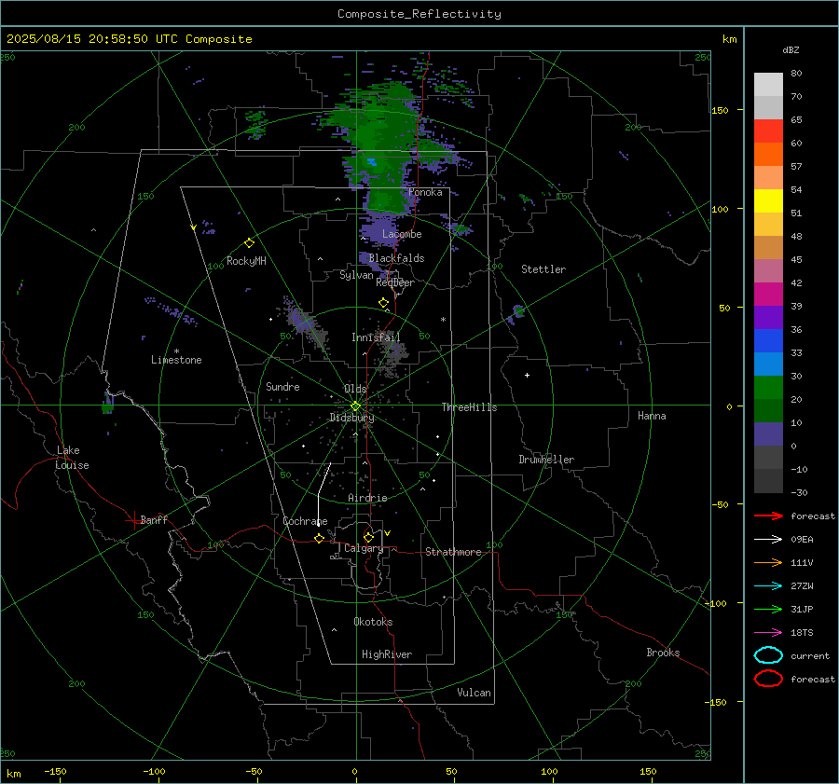The image size is (839, 784).
Task: Select the yellow radar-center diamond near Didsbury
Action: (355, 406)
